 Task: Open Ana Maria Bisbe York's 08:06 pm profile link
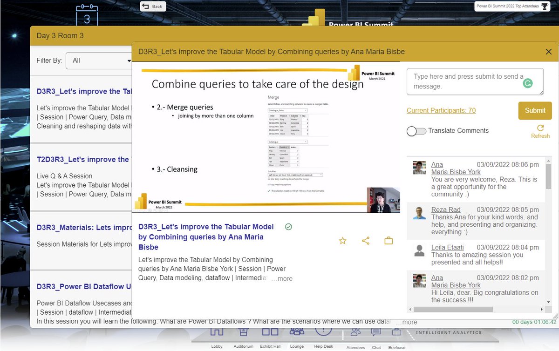click(x=456, y=168)
